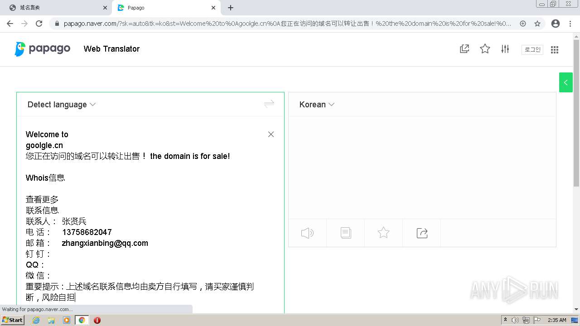Open a new browser tab

coord(231,8)
